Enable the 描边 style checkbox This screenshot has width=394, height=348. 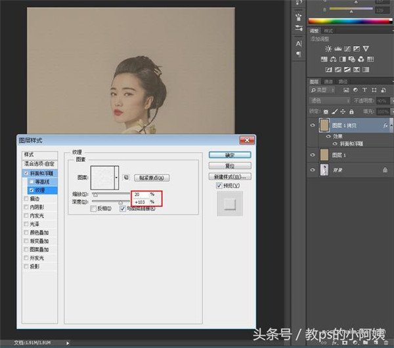coord(26,199)
